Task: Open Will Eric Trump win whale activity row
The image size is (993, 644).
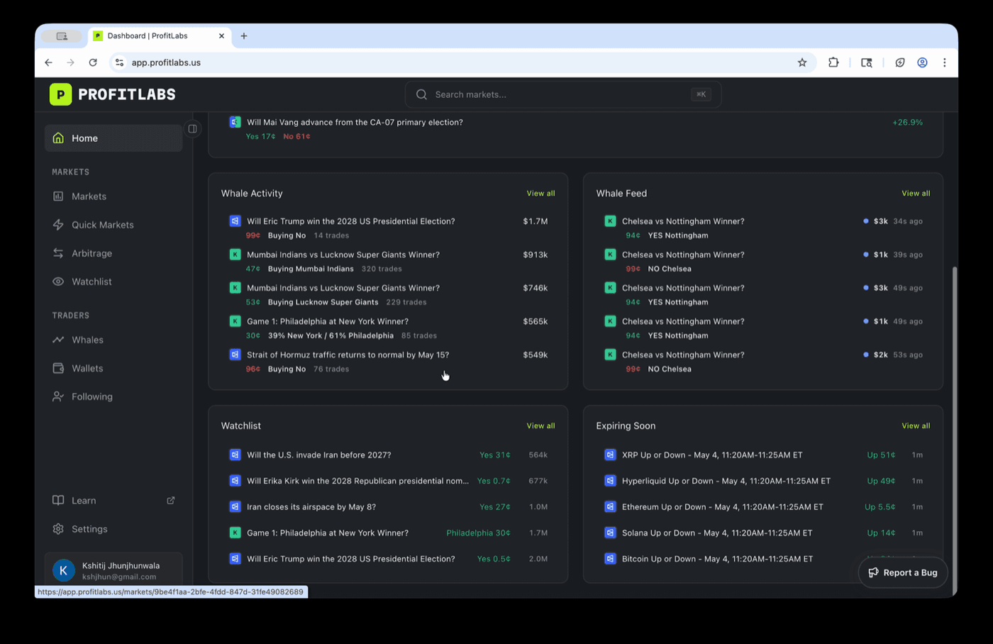Action: coord(388,228)
